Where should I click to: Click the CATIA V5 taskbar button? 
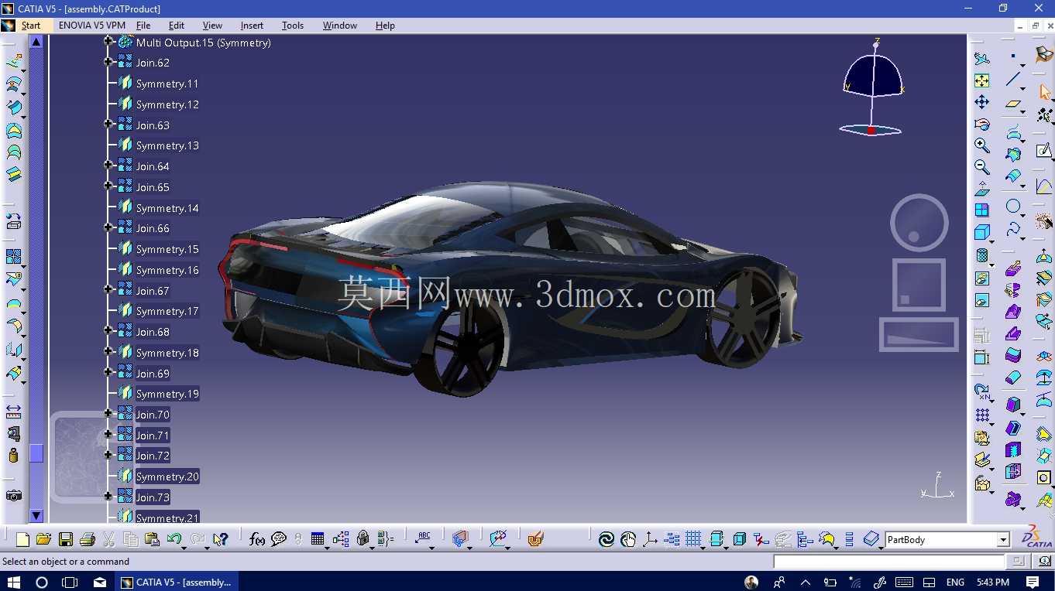177,582
